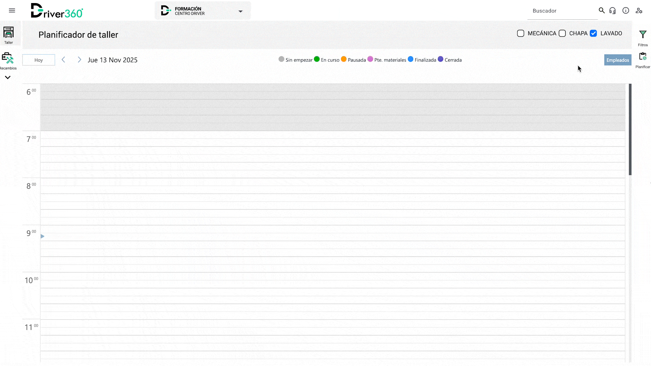Expand more sidebar items chevron
Image resolution: width=651 pixels, height=366 pixels.
click(8, 77)
